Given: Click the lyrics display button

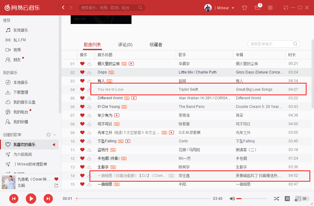Looking at the screenshot, I should [287, 199].
